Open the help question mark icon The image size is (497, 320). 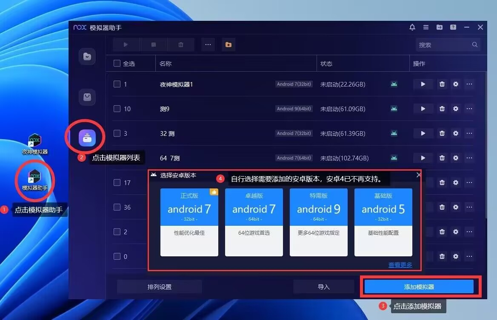(x=453, y=27)
